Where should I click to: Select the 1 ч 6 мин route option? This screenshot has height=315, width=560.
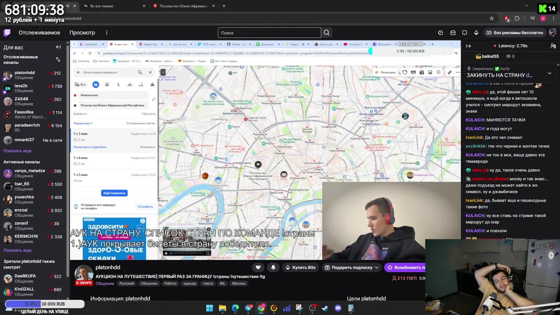114,161
